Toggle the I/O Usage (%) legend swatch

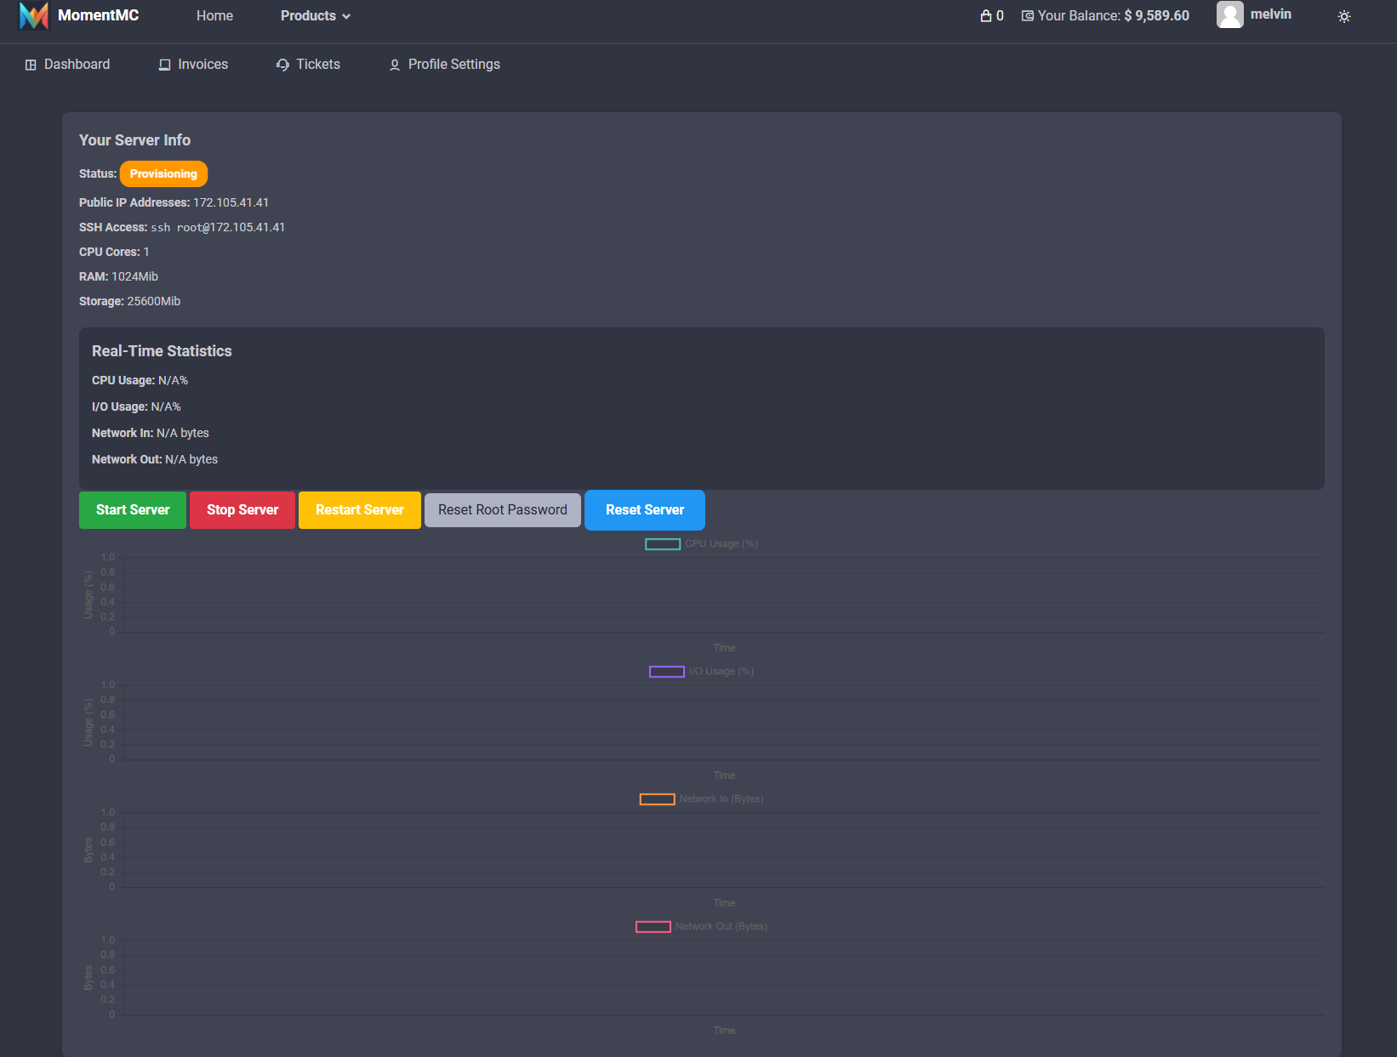pos(667,672)
